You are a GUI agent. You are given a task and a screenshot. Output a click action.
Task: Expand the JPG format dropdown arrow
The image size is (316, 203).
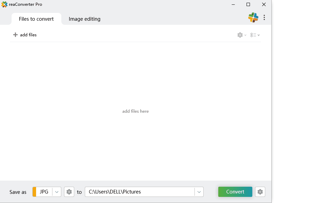(x=57, y=192)
